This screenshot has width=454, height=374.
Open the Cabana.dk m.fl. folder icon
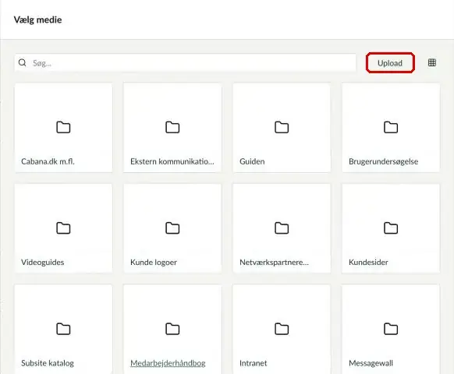click(63, 127)
